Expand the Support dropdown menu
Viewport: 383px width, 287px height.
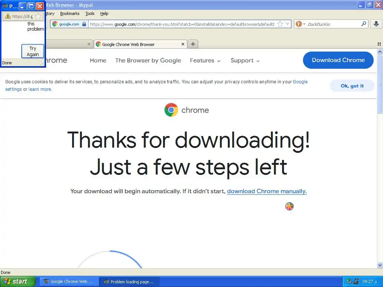245,60
